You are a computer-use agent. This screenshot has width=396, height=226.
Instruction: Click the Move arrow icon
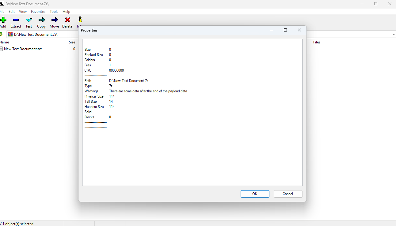click(x=54, y=20)
